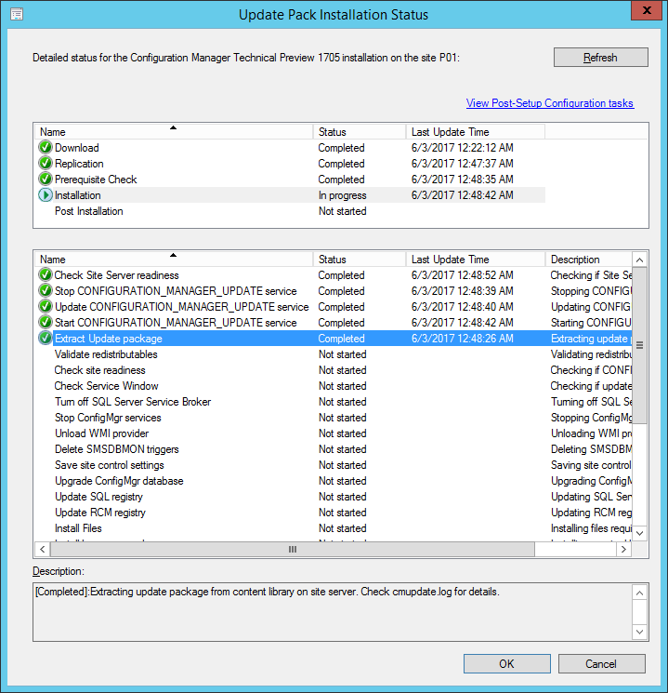Click the green check icon beside Replication
This screenshot has width=668, height=693.
[45, 164]
